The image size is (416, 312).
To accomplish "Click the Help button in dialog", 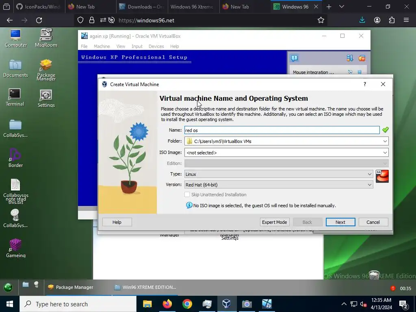I will pyautogui.click(x=117, y=222).
